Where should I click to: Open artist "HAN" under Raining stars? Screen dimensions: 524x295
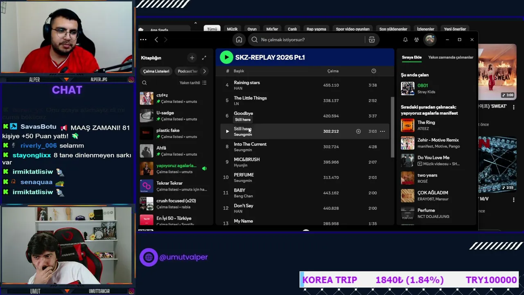(x=238, y=88)
